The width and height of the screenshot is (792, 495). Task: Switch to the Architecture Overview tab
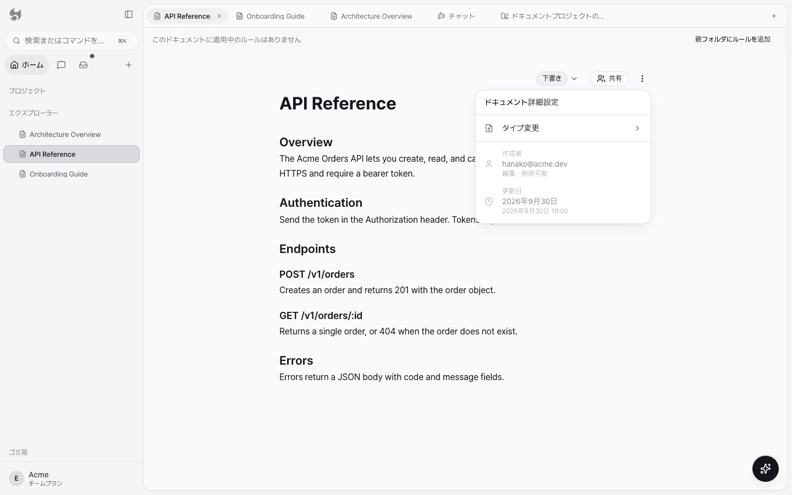[x=371, y=16]
